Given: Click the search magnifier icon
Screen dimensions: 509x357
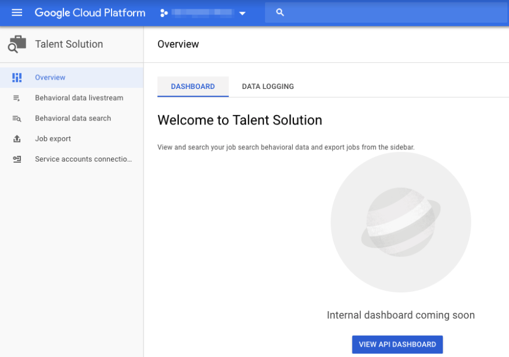Looking at the screenshot, I should click(x=280, y=12).
